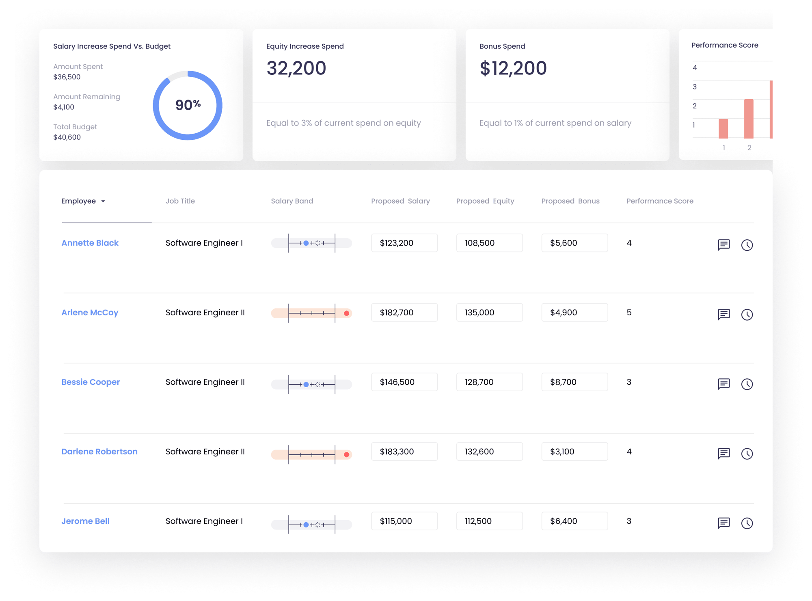Open Bessie Cooper's comment icon
The height and width of the screenshot is (601, 812).
(723, 384)
